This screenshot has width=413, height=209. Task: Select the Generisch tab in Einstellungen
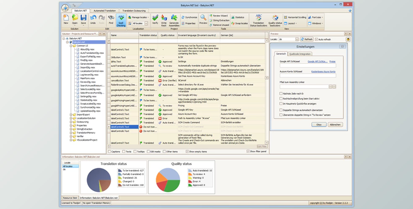click(281, 54)
